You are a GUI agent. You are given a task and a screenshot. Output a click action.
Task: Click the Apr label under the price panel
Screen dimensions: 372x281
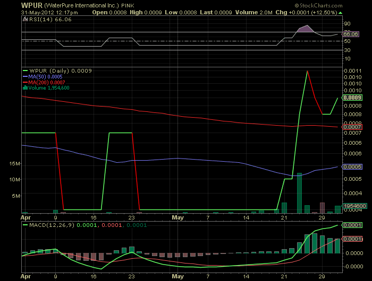pyautogui.click(x=26, y=217)
